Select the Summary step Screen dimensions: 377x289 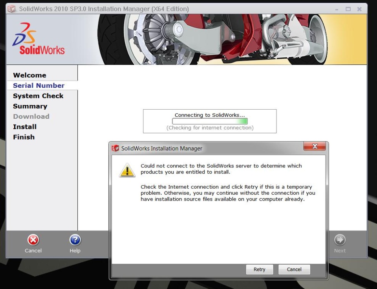tap(30, 106)
